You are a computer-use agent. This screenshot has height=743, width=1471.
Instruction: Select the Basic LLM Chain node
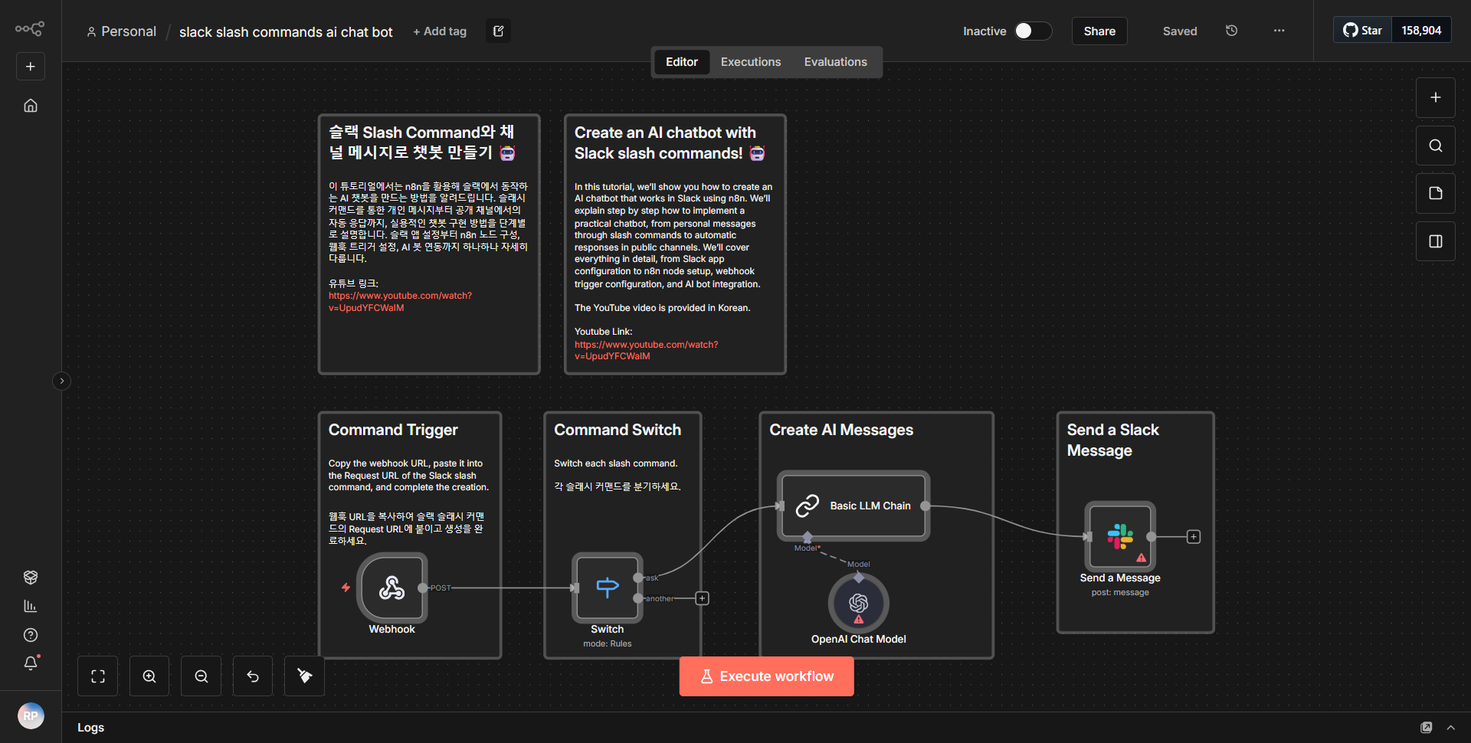[x=853, y=506]
